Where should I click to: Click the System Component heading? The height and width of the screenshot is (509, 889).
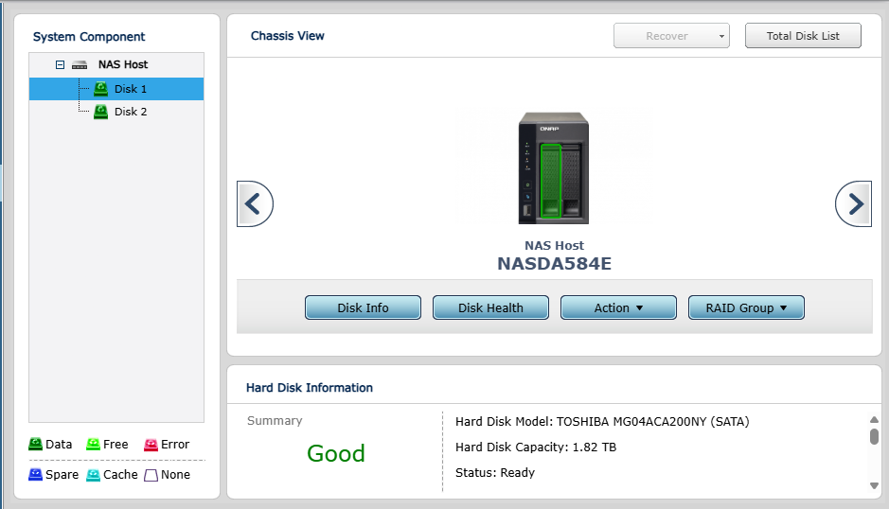(89, 37)
